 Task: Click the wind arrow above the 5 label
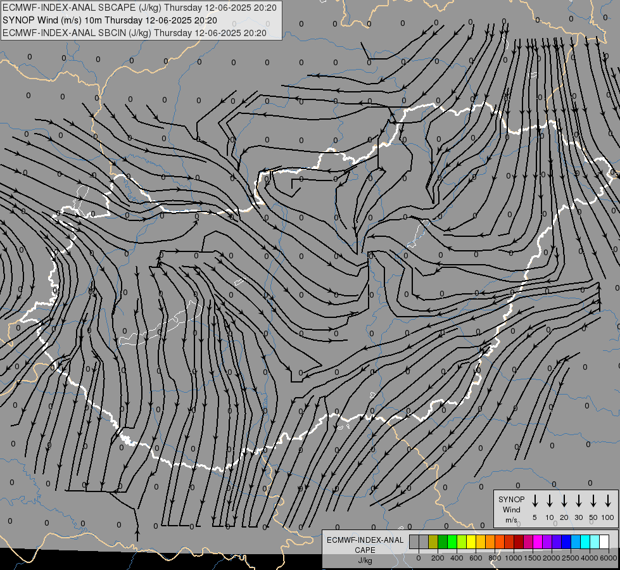pos(535,501)
